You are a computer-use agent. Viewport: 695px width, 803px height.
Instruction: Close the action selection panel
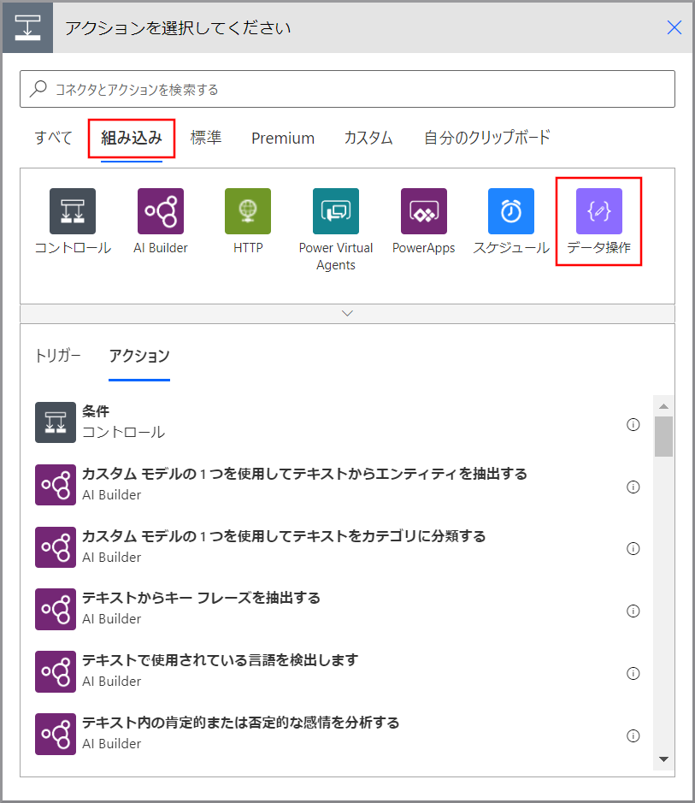point(674,27)
